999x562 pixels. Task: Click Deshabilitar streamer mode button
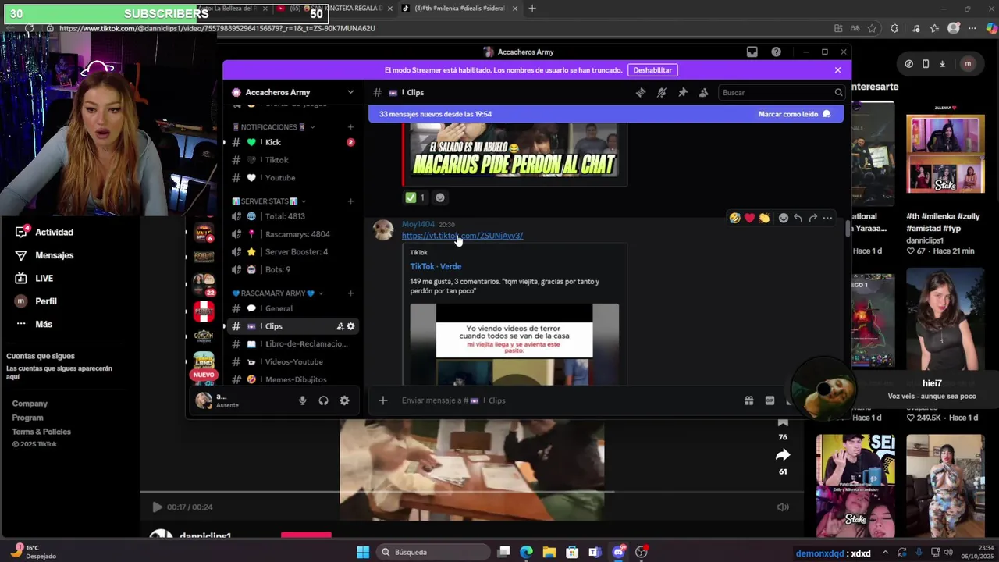click(652, 70)
